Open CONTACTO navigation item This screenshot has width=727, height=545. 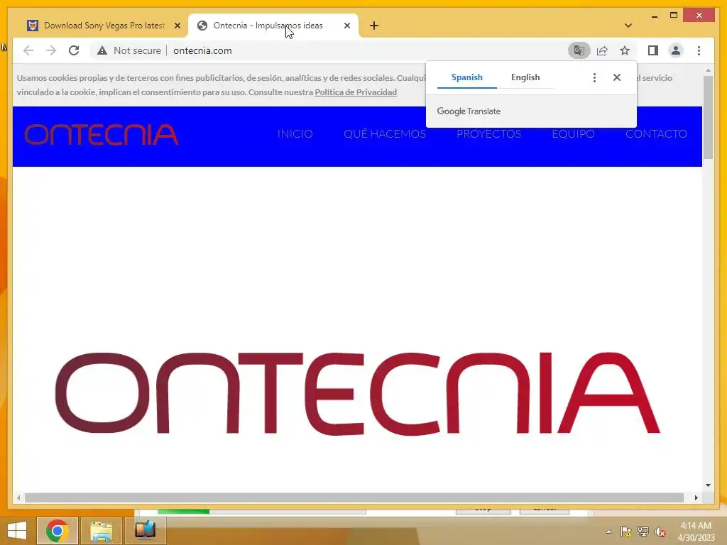click(x=656, y=134)
